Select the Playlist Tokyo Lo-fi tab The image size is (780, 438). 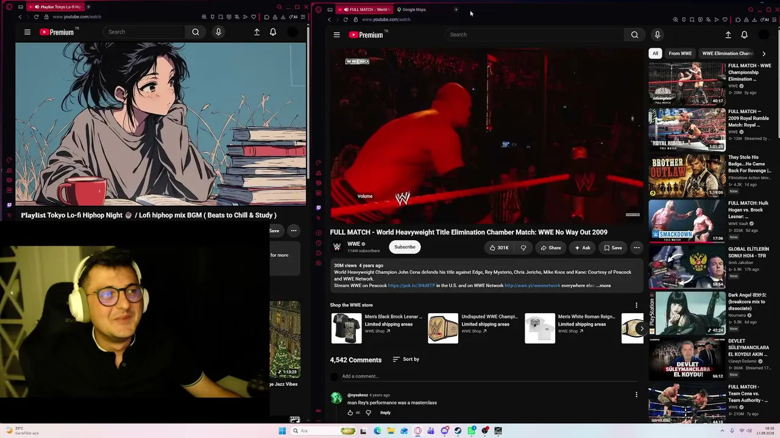click(x=57, y=7)
